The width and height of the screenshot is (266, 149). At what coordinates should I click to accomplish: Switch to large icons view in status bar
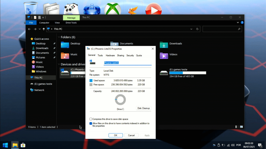click(x=241, y=127)
